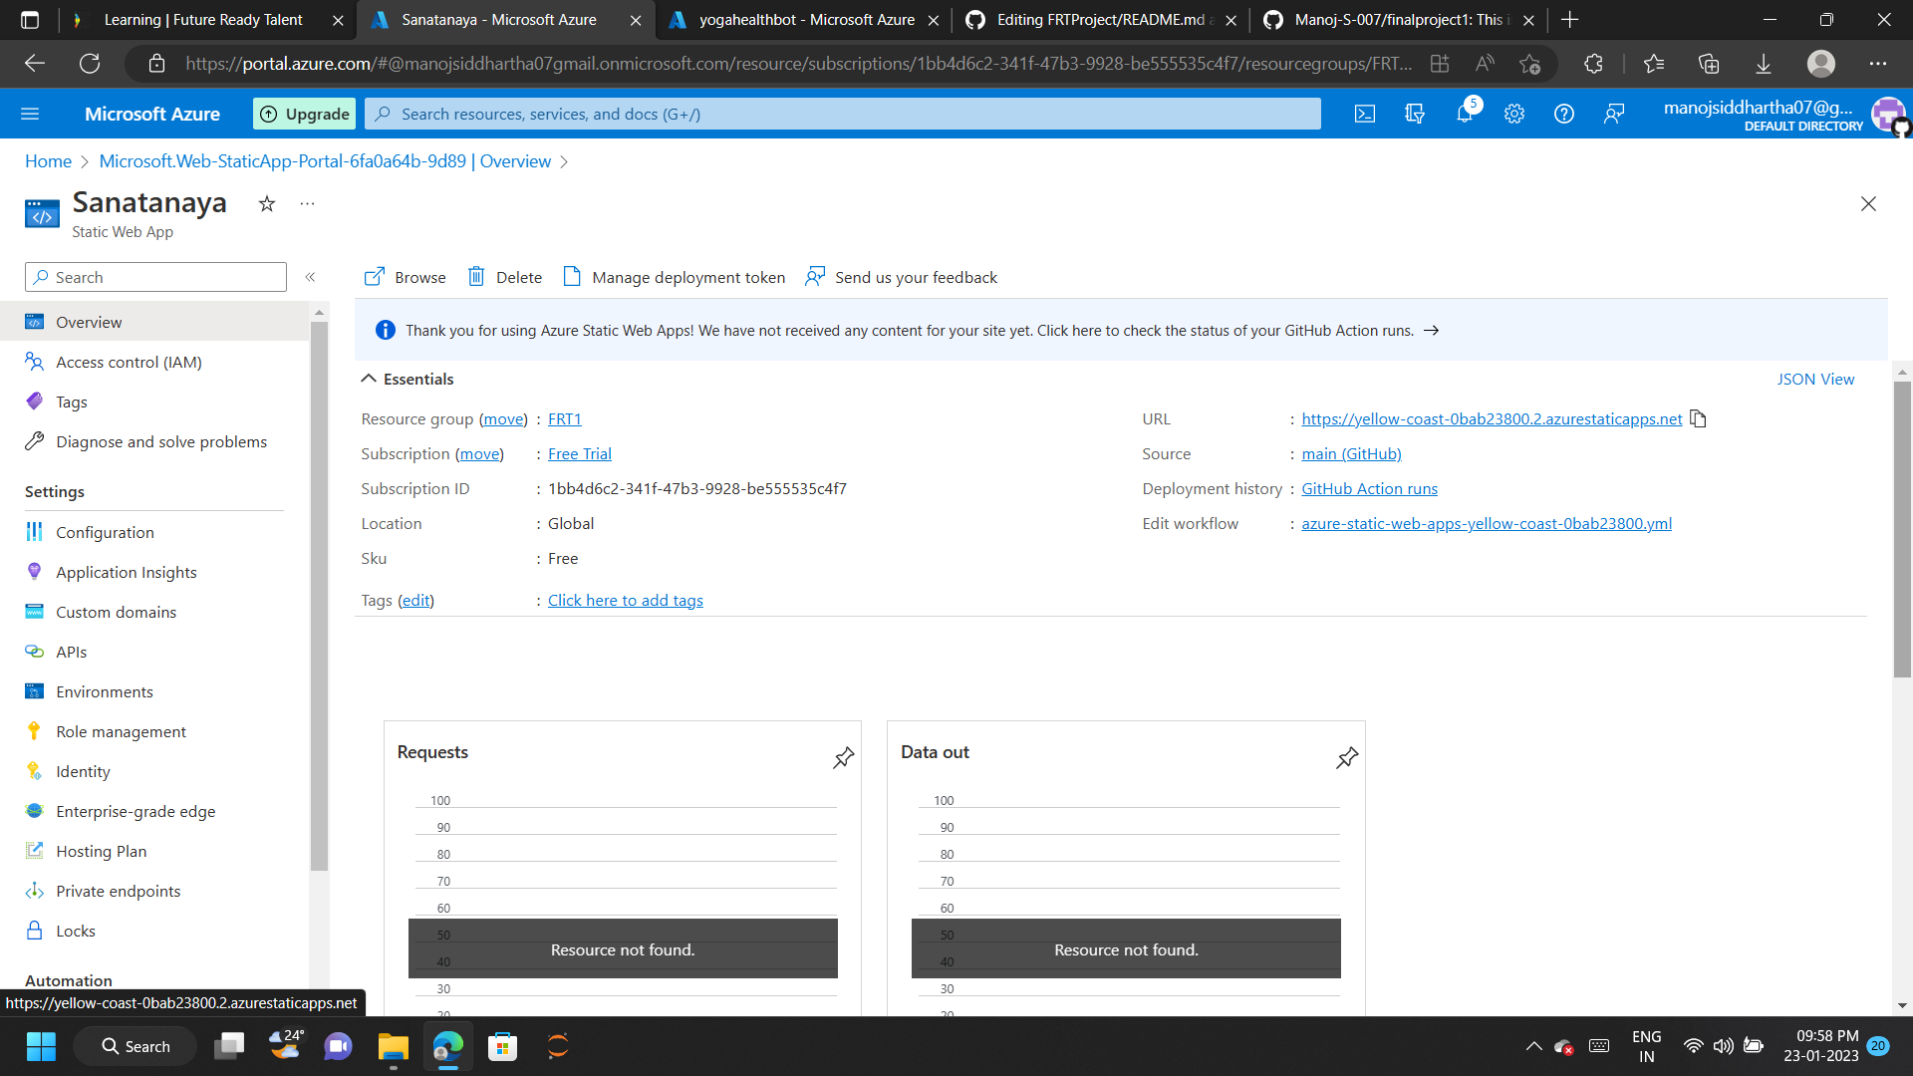This screenshot has height=1076, width=1913.
Task: Pin the Data out chart
Action: coord(1347,758)
